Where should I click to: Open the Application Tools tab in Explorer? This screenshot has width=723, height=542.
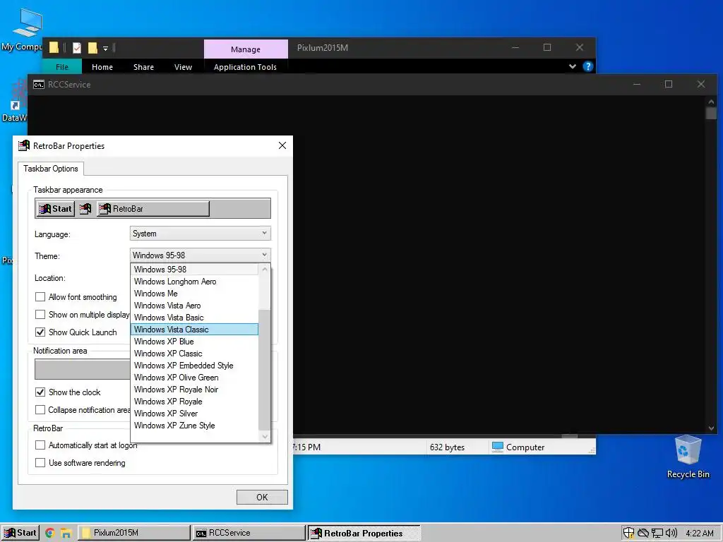245,67
